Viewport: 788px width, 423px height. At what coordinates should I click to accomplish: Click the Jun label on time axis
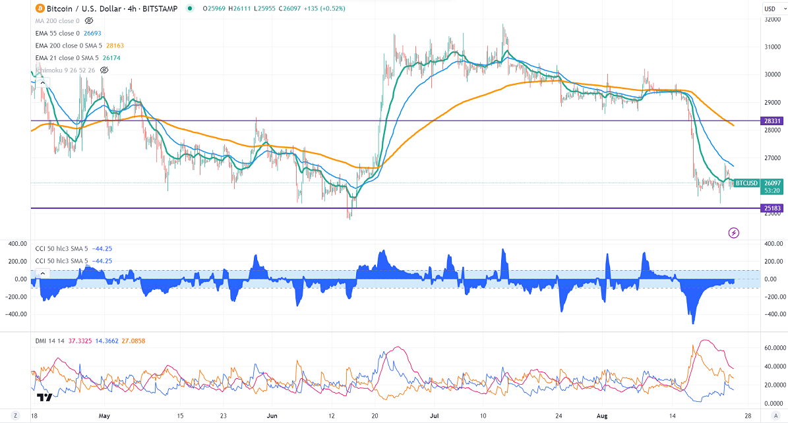[272, 416]
